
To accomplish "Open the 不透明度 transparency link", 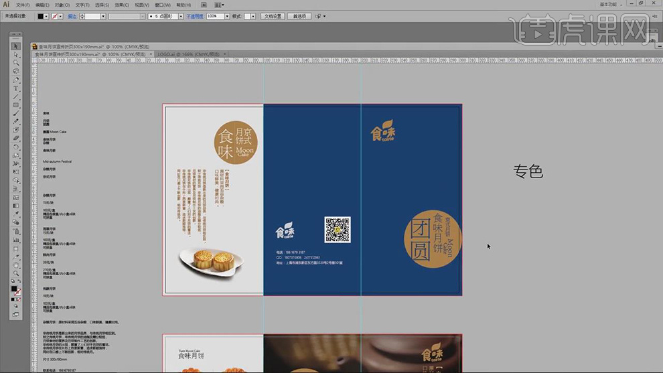I will click(194, 16).
